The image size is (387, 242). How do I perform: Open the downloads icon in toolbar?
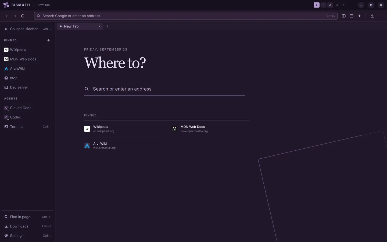pos(372,16)
